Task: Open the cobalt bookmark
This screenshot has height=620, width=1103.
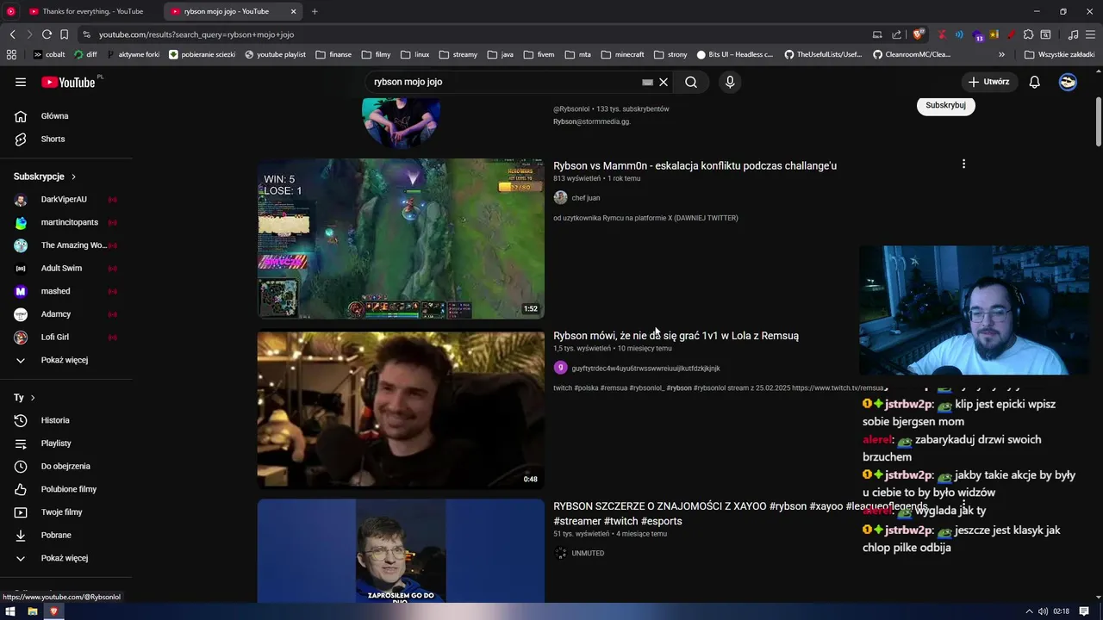Action: tap(49, 54)
